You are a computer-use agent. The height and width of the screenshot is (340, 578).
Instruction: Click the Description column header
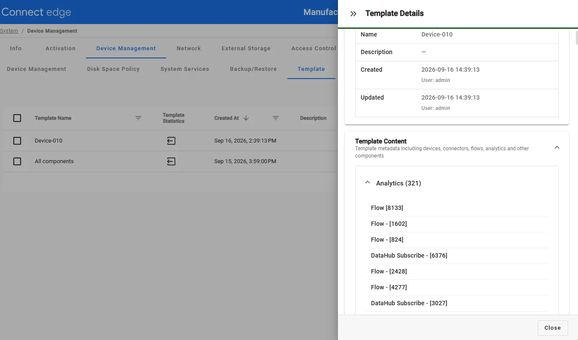click(x=313, y=118)
